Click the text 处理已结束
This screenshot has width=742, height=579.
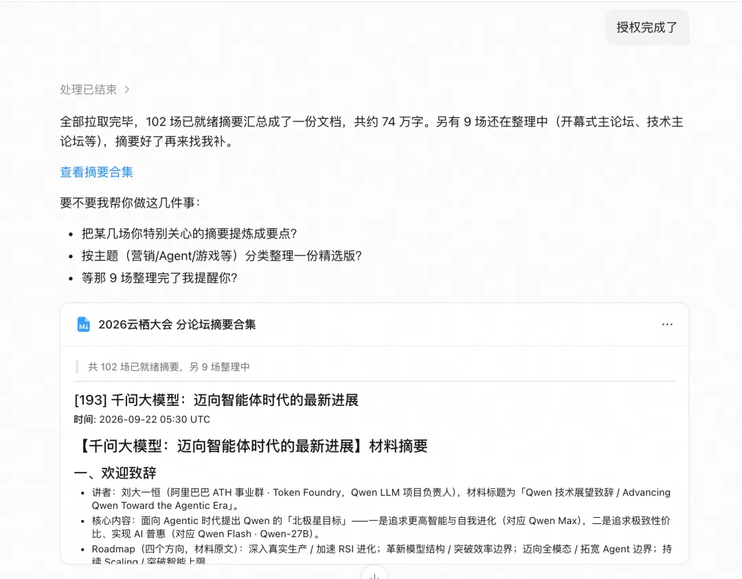tap(89, 89)
